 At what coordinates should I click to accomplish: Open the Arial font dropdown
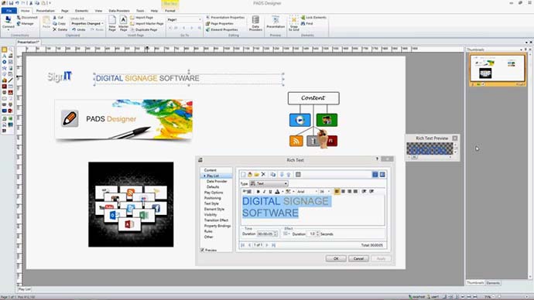(x=306, y=192)
